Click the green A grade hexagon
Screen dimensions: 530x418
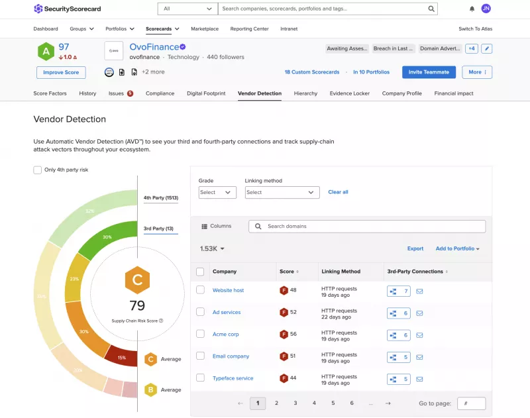(x=46, y=52)
